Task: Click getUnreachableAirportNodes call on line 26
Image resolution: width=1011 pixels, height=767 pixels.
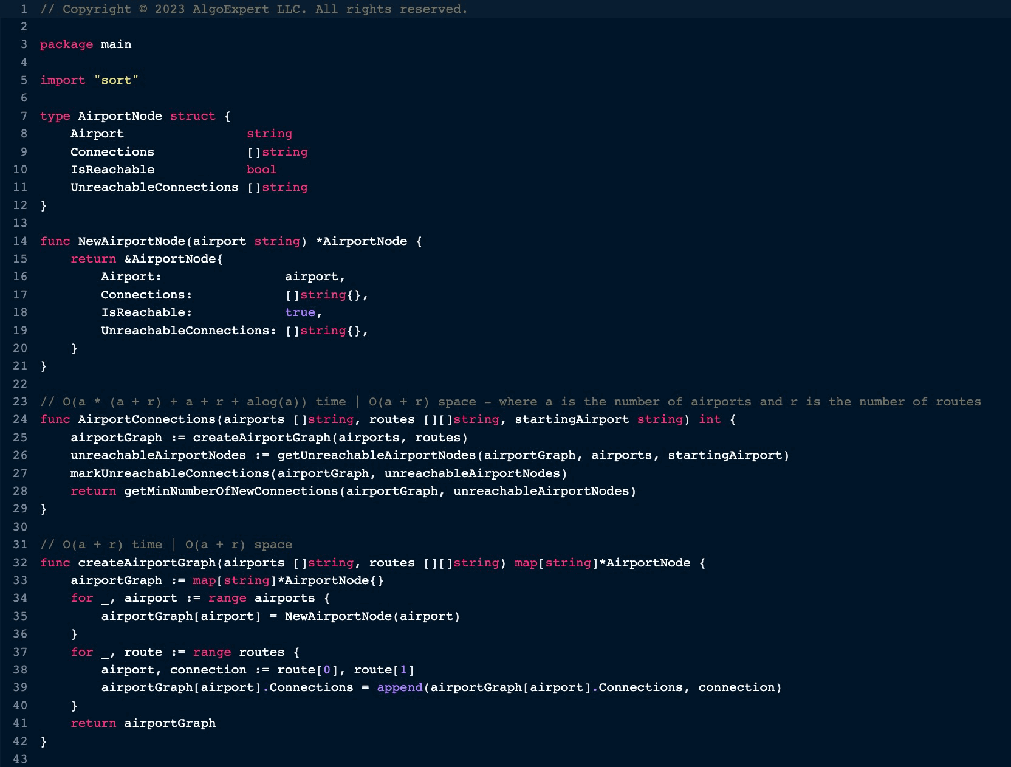Action: pyautogui.click(x=376, y=455)
